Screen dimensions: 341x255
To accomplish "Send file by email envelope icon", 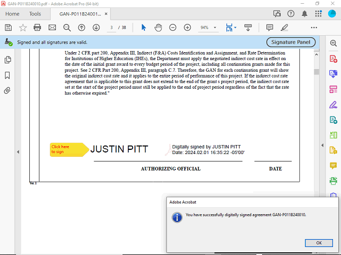I will (52, 28).
